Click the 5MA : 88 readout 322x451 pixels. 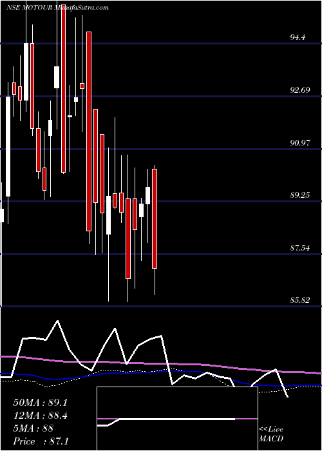(33, 428)
